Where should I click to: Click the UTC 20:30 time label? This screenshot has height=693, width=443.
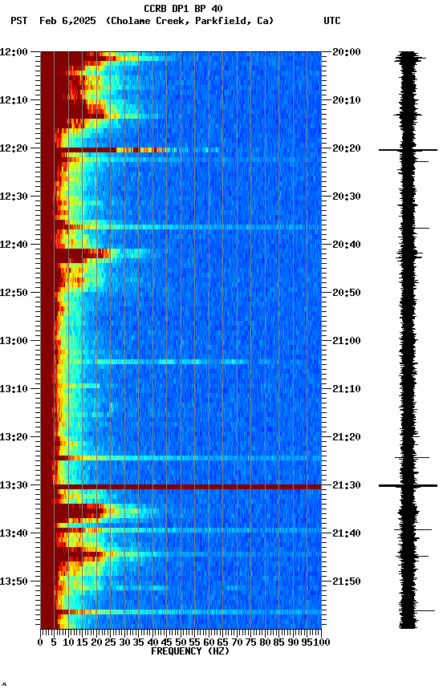(x=347, y=197)
